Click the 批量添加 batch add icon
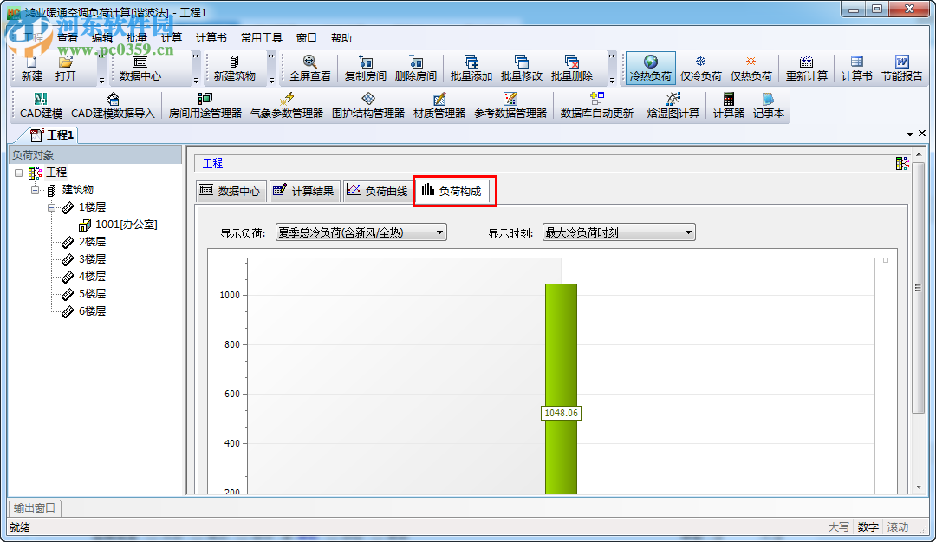 pyautogui.click(x=471, y=69)
